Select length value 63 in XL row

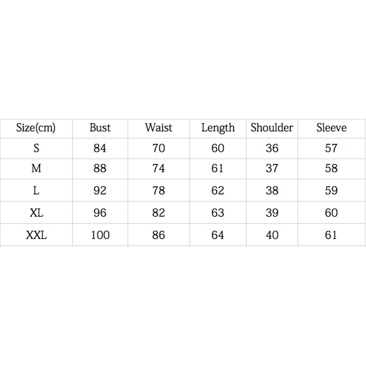point(218,213)
